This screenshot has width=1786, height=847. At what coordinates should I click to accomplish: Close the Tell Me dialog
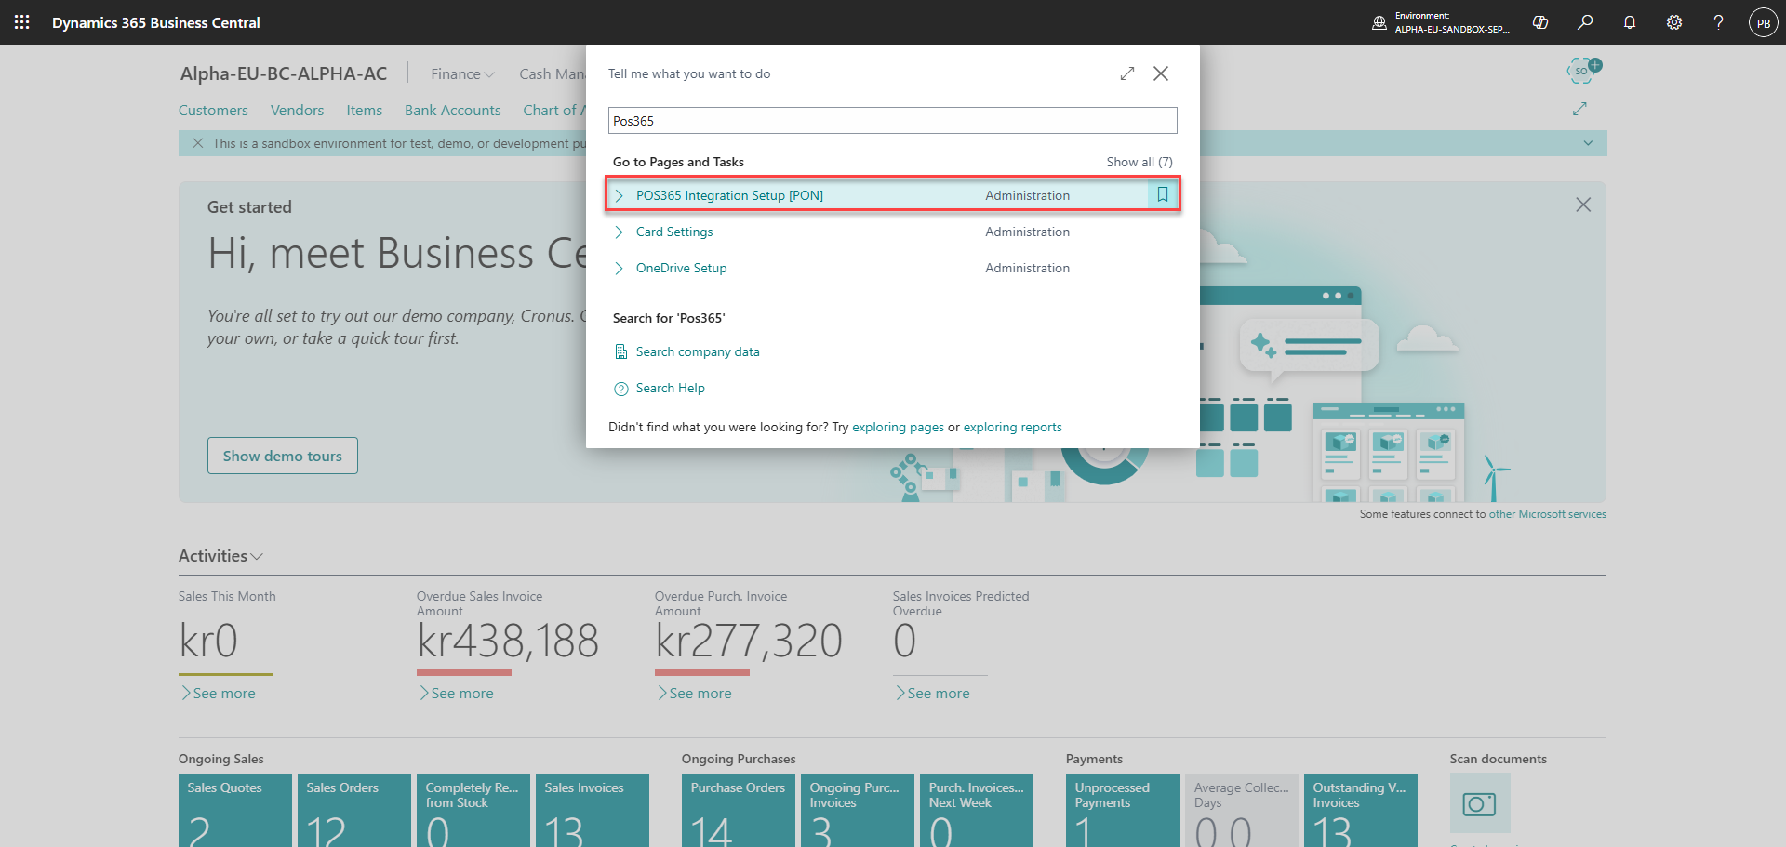point(1161,73)
